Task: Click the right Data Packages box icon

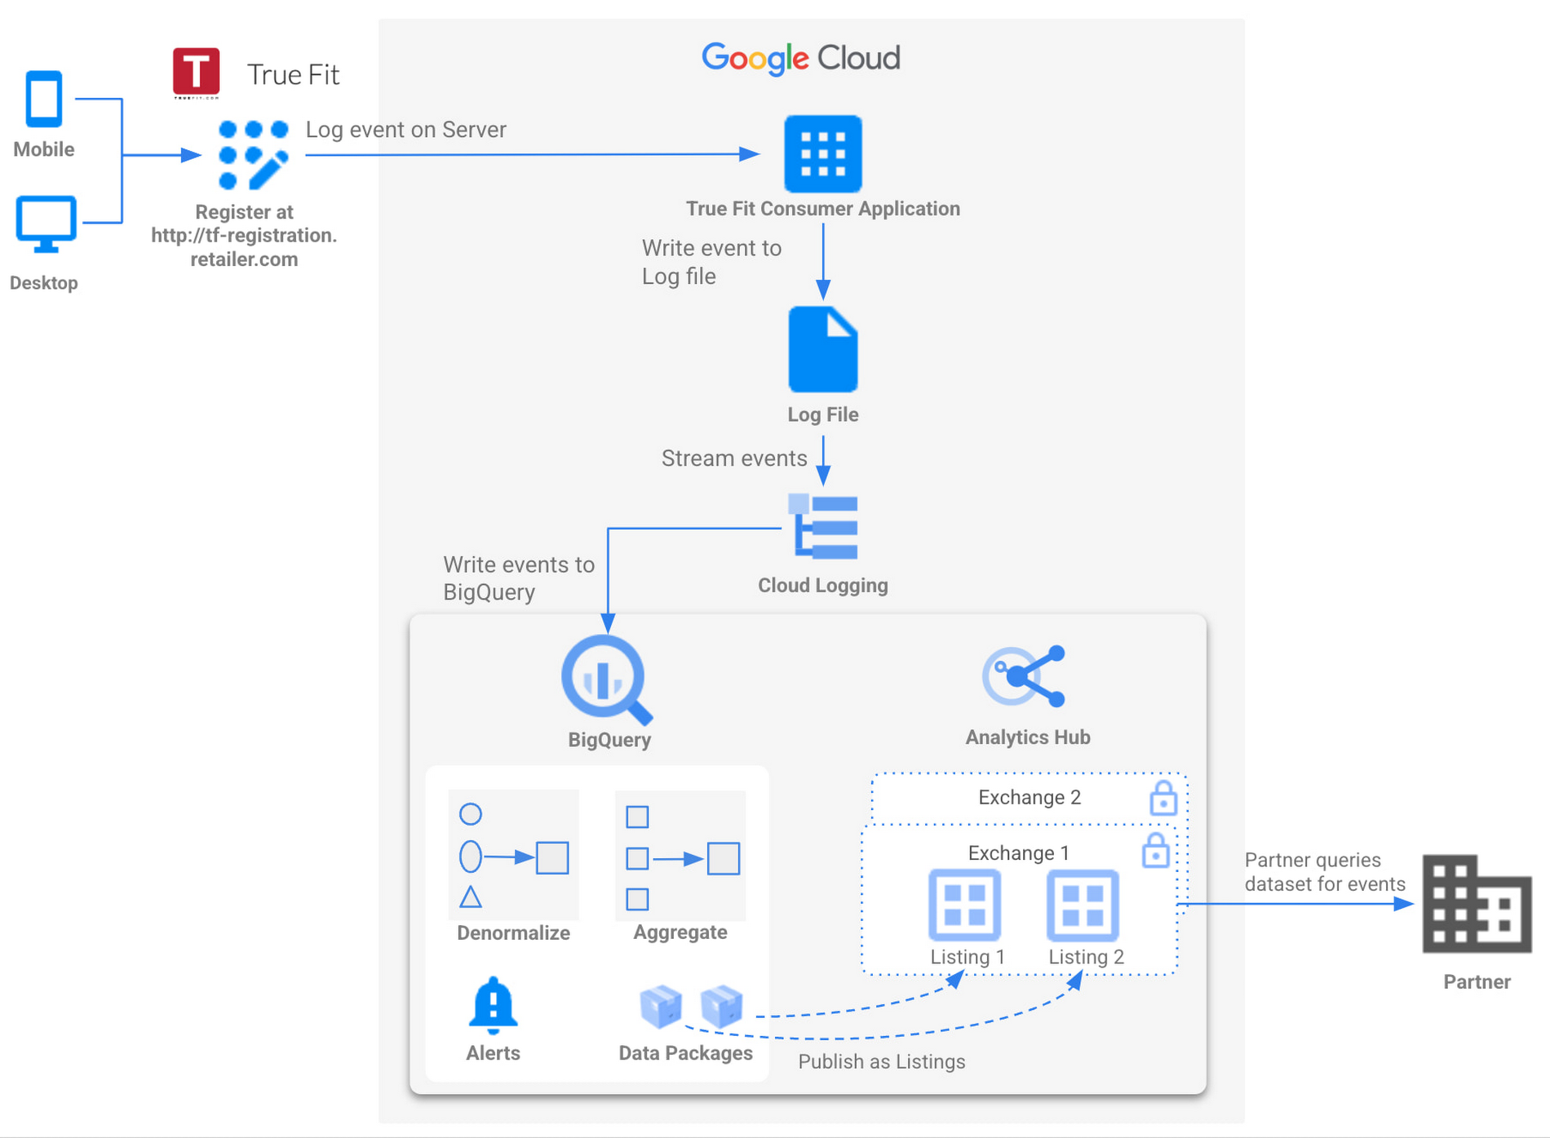Action: tap(722, 1007)
